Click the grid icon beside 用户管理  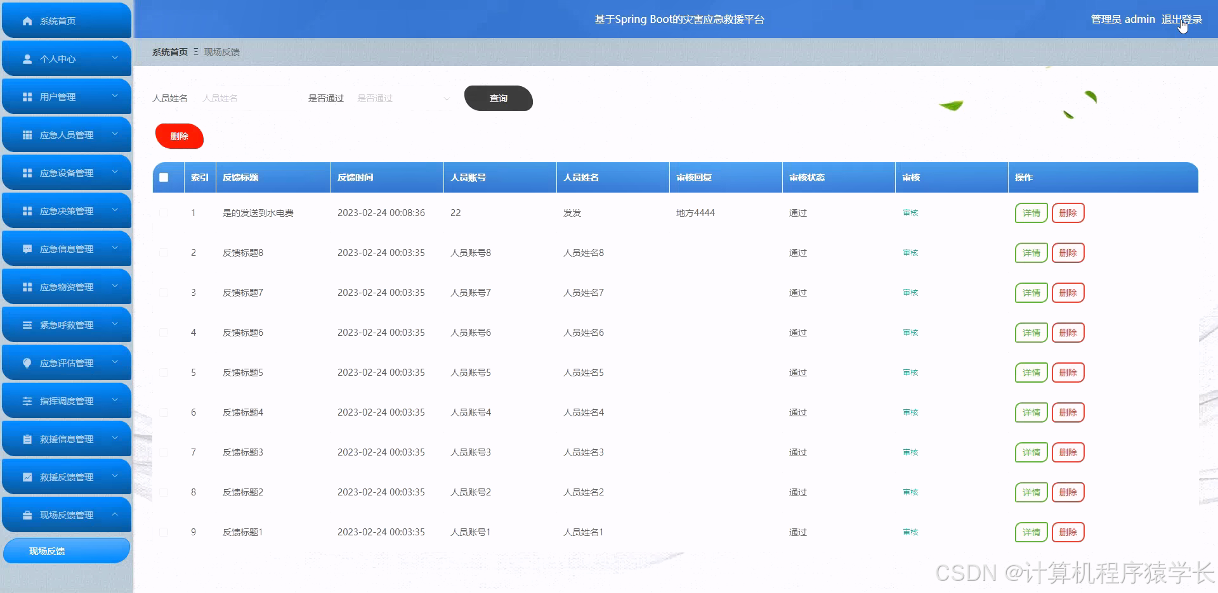click(x=27, y=97)
